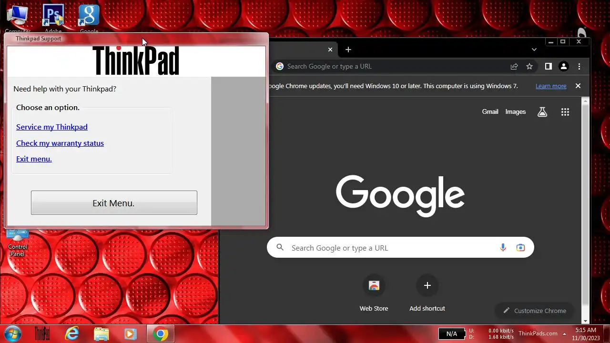Select Adobe Photoshop desktop icon
610x343 pixels.
pos(53,18)
